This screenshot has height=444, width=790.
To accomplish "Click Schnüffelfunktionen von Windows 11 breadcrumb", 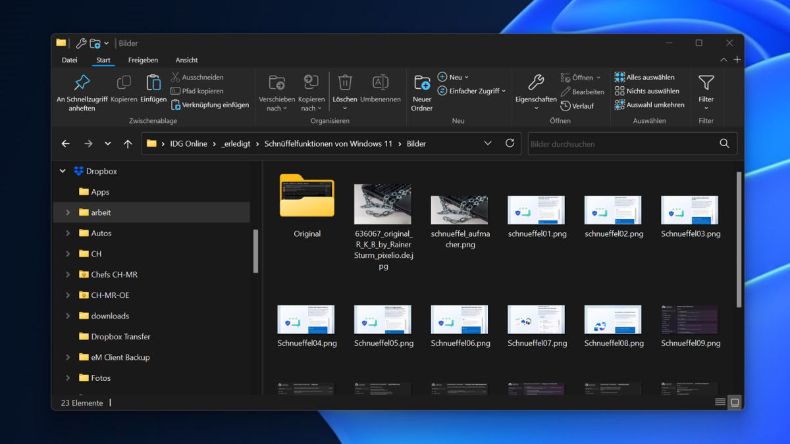I will (329, 143).
